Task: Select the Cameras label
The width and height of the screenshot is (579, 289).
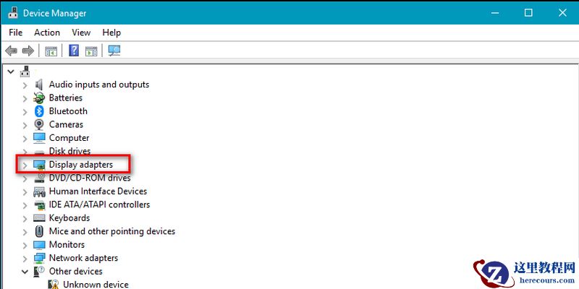Action: (66, 124)
